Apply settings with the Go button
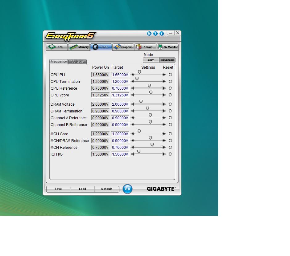290x256 pixels. 128,189
